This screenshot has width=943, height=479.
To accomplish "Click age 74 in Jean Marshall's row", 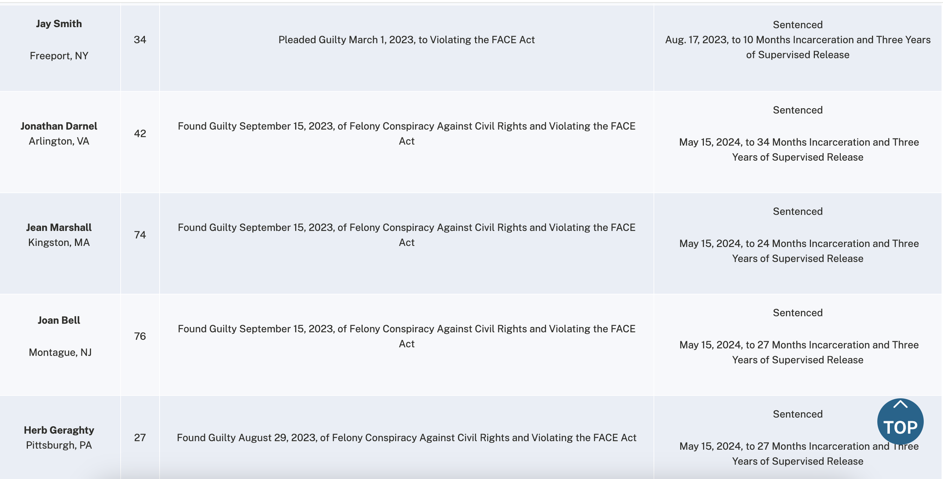I will (140, 235).
